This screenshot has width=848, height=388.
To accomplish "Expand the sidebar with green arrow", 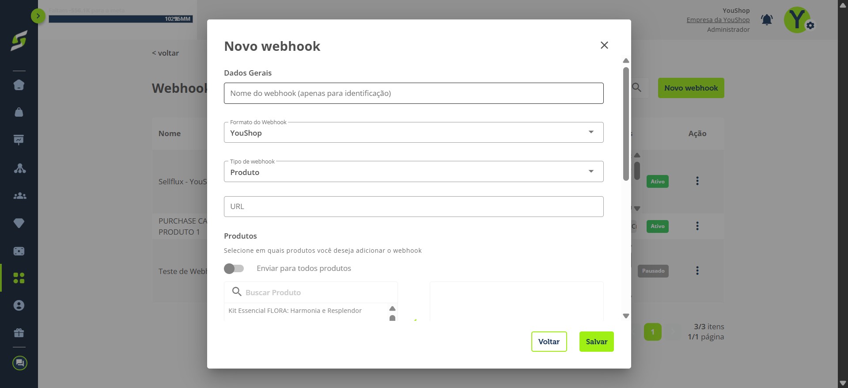I will coord(38,16).
